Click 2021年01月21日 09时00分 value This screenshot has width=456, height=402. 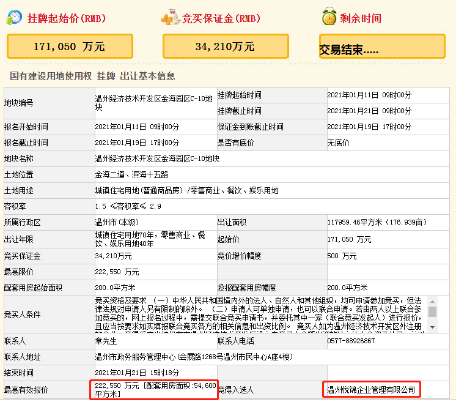coord(369,111)
